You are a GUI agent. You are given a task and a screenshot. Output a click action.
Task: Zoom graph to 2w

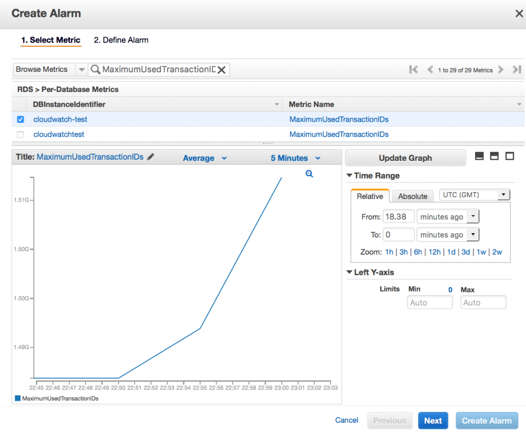[x=497, y=252]
